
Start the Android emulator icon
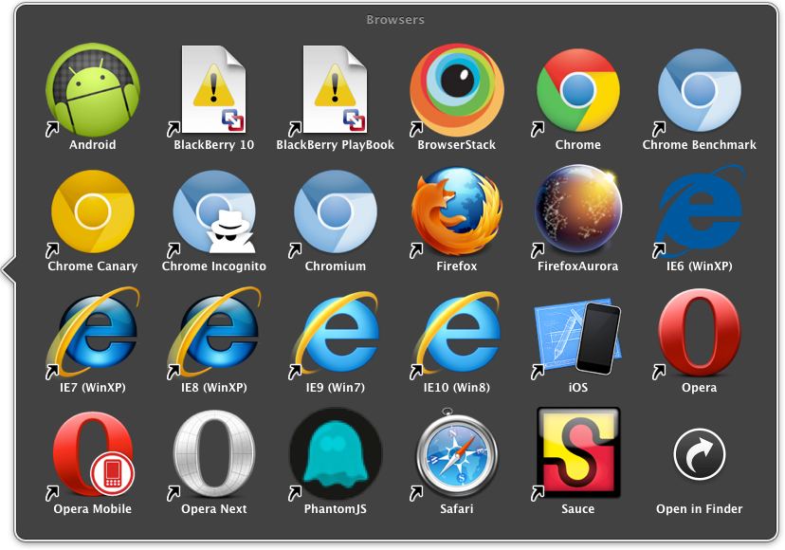(91, 90)
